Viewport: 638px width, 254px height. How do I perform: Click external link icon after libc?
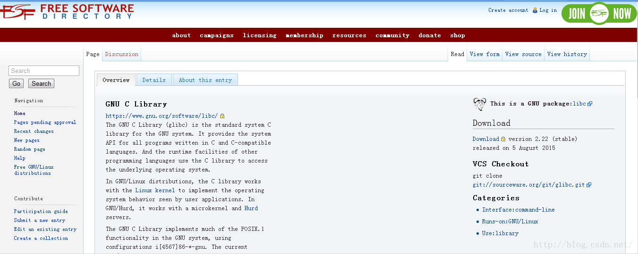click(590, 104)
